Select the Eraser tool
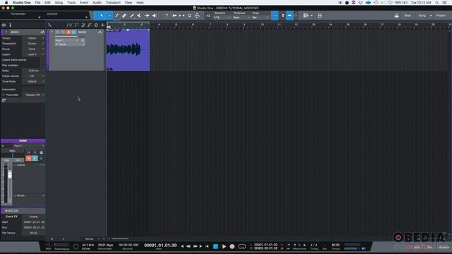Viewport: 452px width, 254px height. [x=124, y=16]
